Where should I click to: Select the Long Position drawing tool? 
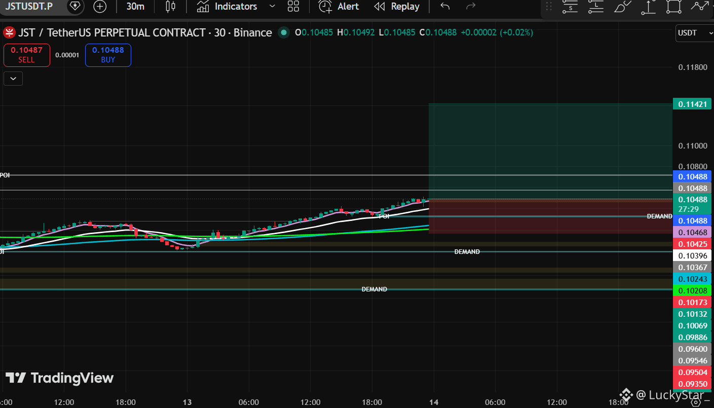point(596,7)
